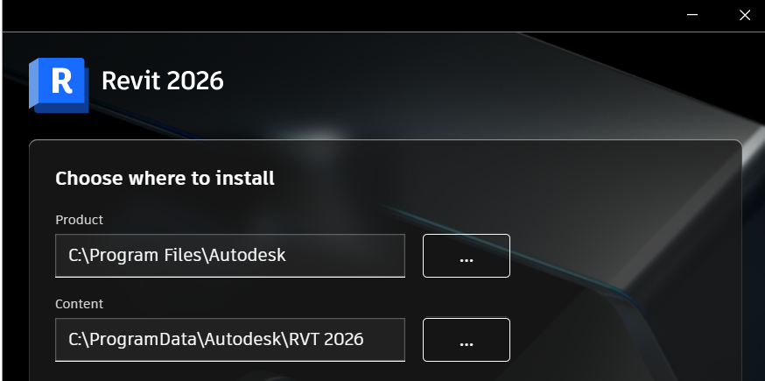Screen dimensions: 765x381
Task: Place cursor on '2026' in Content path
Action: tap(343, 339)
